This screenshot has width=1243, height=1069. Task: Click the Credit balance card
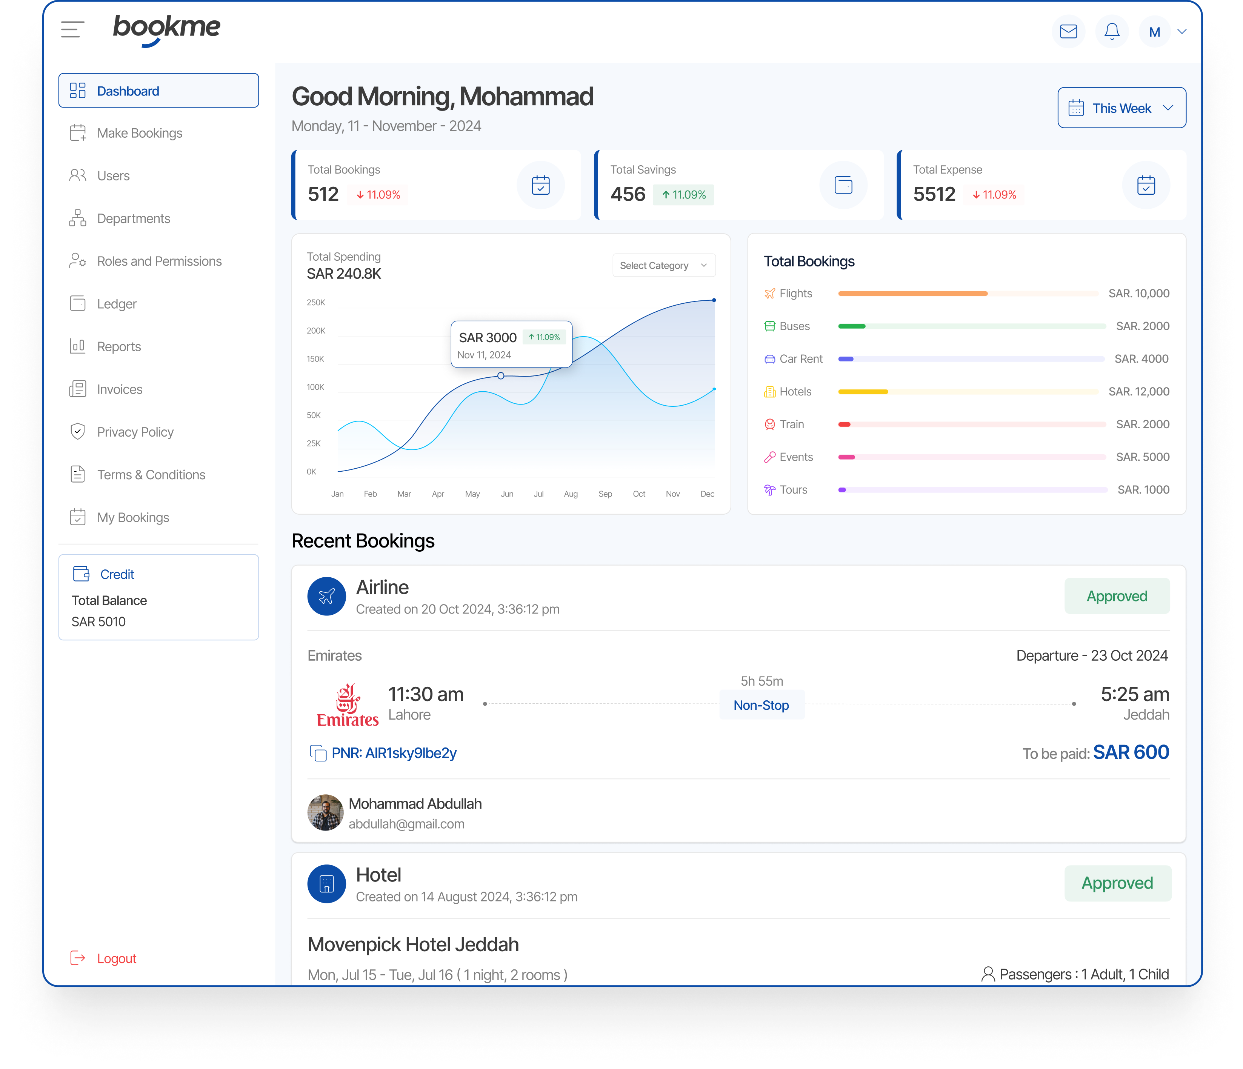point(158,597)
